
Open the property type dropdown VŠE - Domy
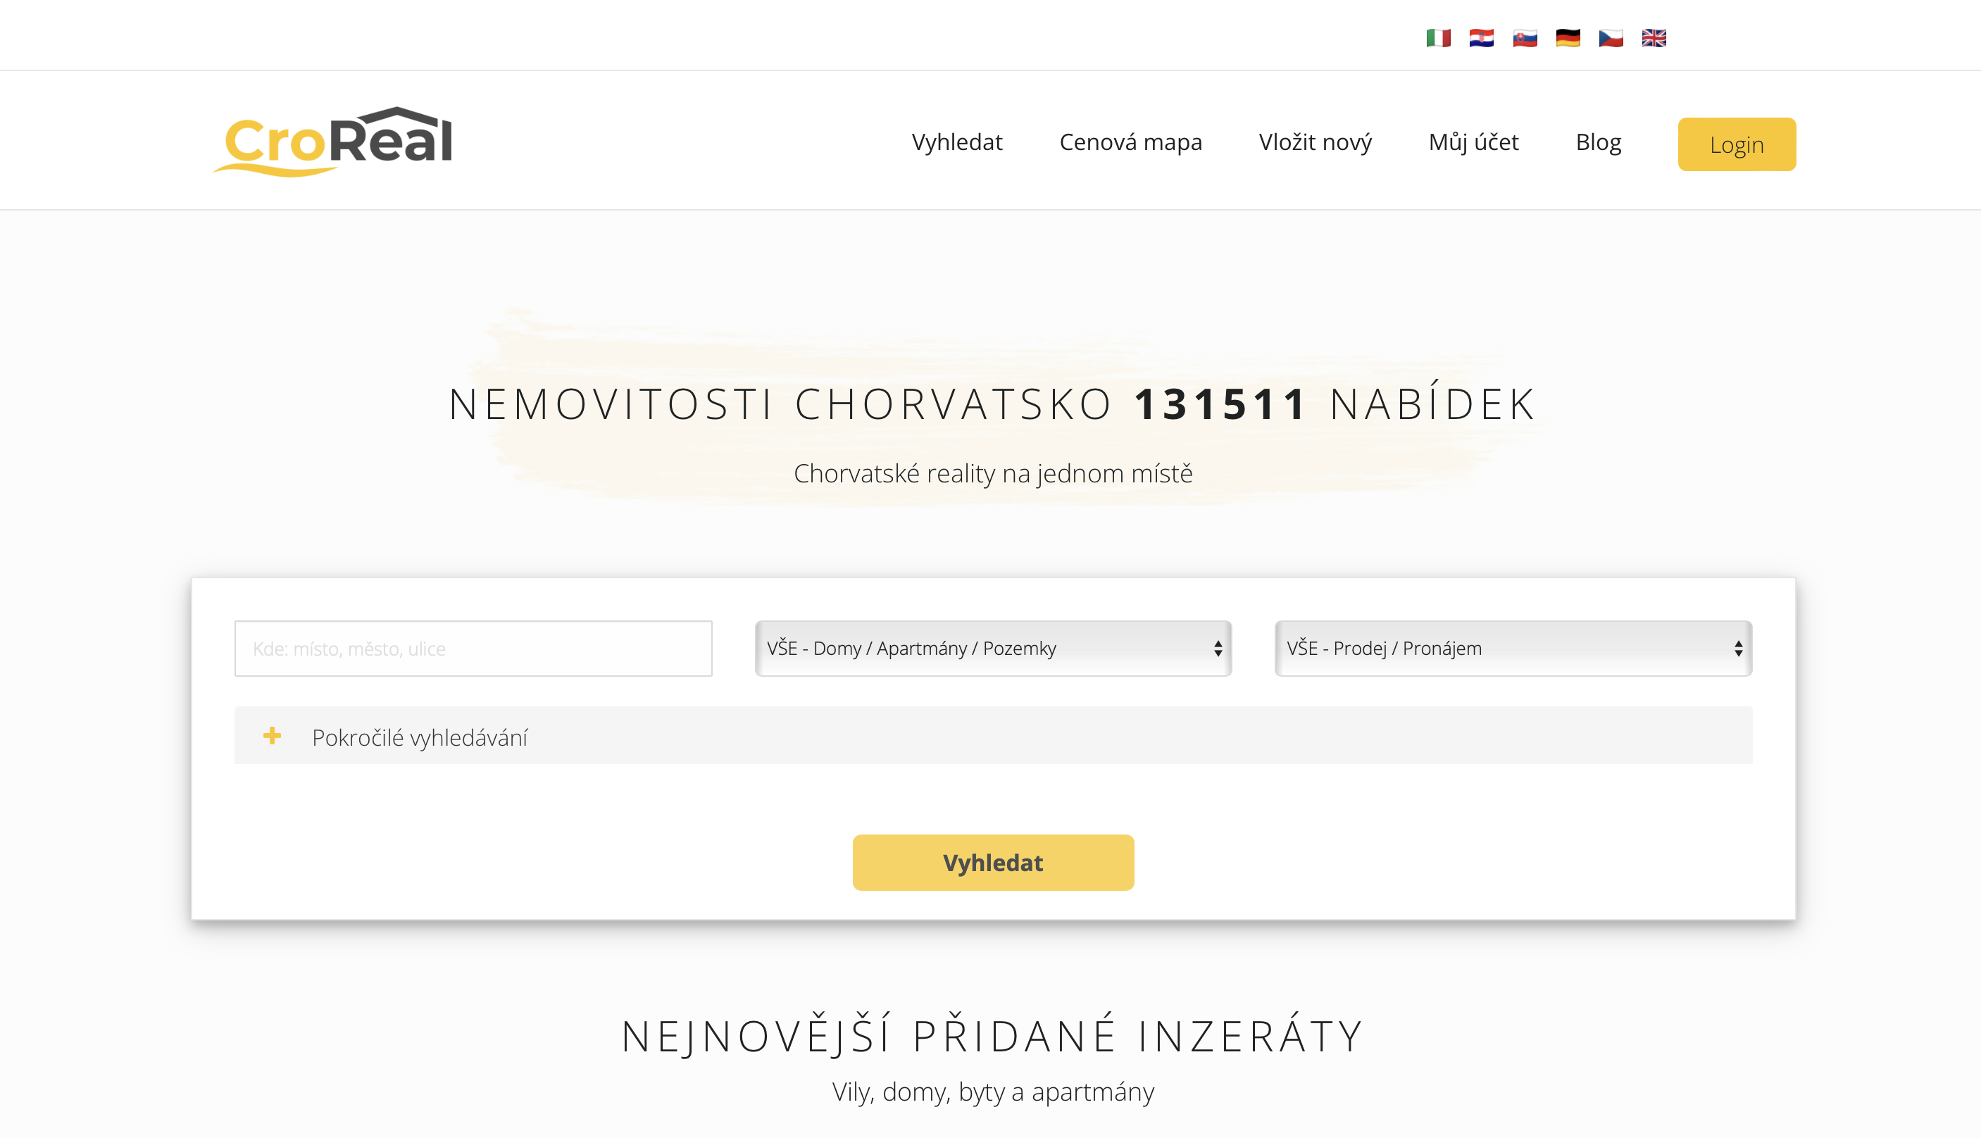tap(993, 648)
